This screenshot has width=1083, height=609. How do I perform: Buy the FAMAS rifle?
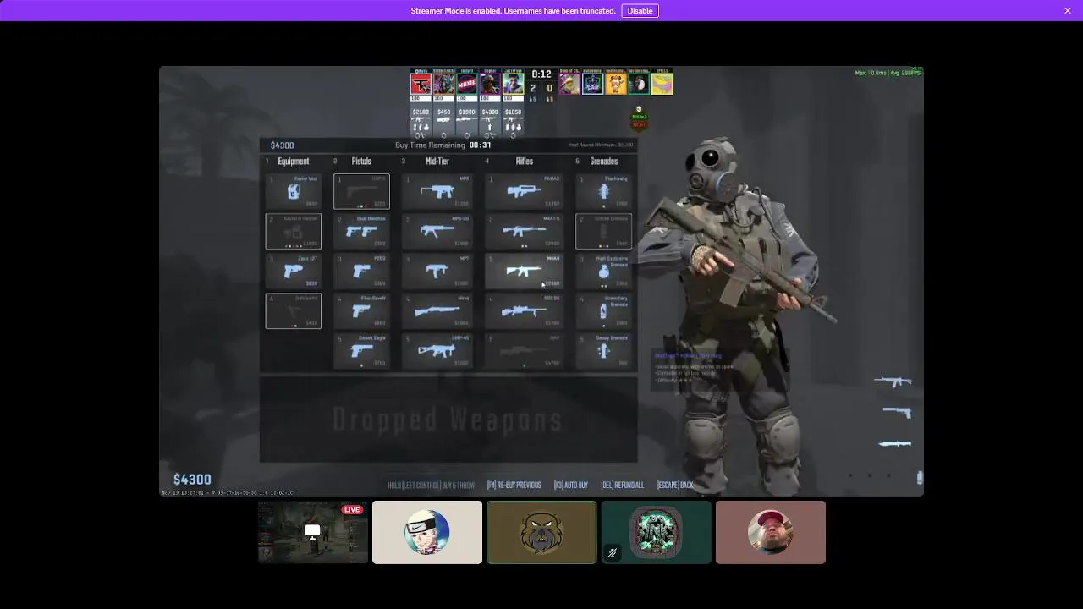pos(524,191)
